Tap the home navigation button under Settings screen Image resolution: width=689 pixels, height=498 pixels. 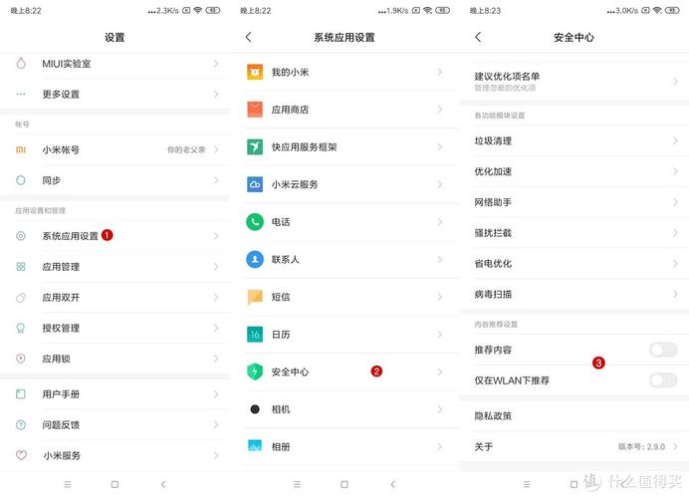115,484
